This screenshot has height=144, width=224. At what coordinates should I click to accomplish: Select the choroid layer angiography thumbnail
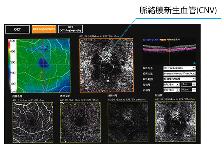click(x=175, y=121)
